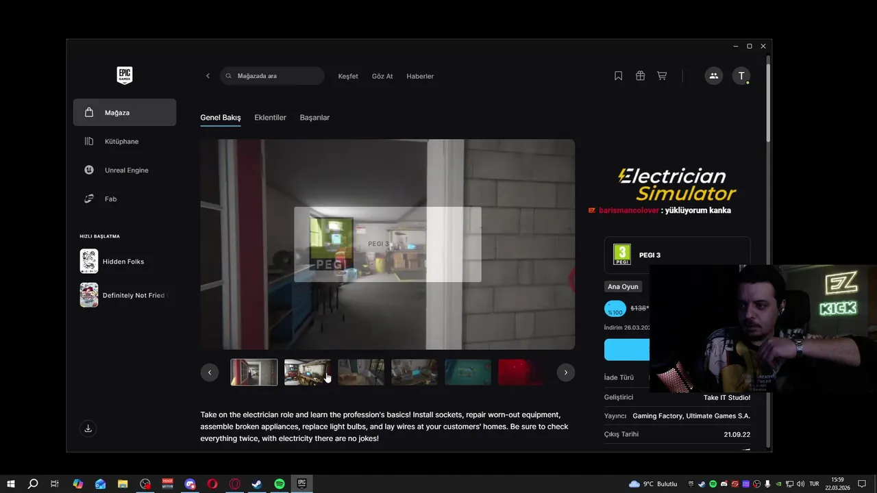This screenshot has width=877, height=493.
Task: Switch to the Başarılar tab
Action: pos(314,118)
